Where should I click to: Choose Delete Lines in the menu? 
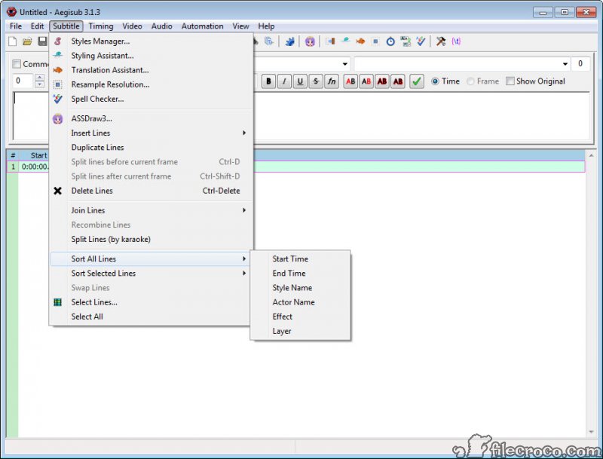point(149,191)
